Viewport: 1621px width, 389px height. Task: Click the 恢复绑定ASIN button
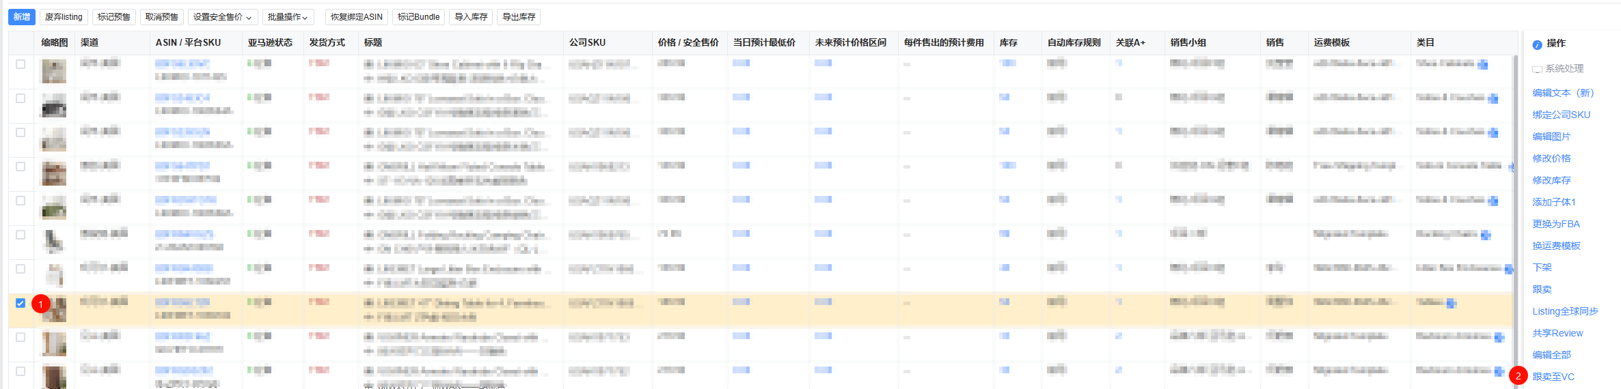356,17
